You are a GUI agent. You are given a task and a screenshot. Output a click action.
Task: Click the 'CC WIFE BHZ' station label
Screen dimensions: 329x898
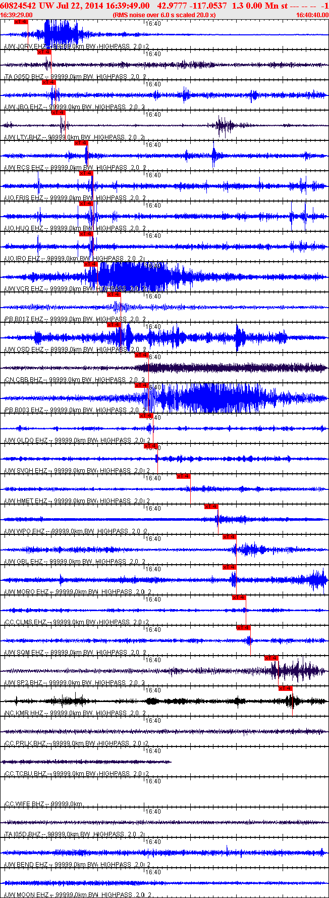pyautogui.click(x=25, y=804)
